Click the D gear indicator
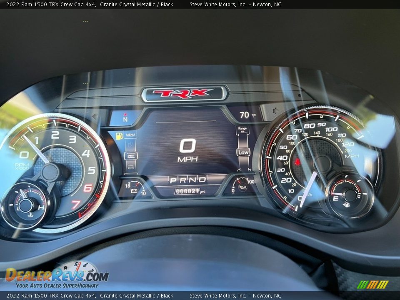The width and height of the screenshot is (400, 300). pos(202,180)
